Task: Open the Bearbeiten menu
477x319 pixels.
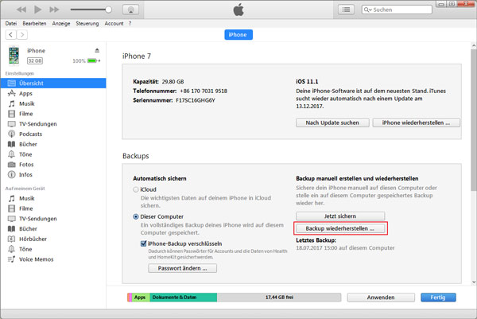Action: (34, 23)
